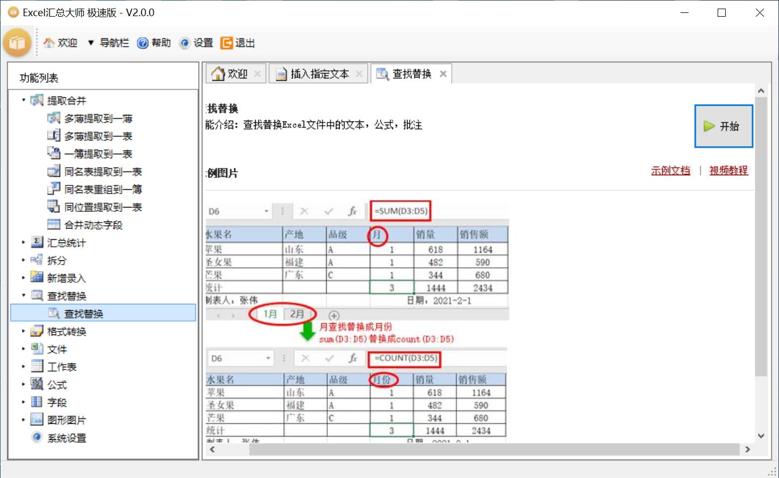Image resolution: width=779 pixels, height=478 pixels.
Task: Expand the 图形图片 tree node
Action: (24, 420)
